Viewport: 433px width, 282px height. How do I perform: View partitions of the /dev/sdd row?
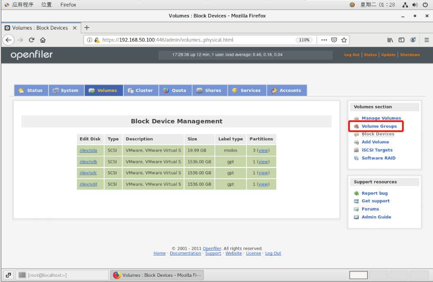click(x=263, y=184)
